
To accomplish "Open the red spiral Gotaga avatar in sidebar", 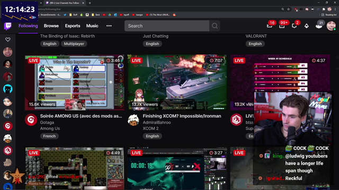I will coord(8,126).
